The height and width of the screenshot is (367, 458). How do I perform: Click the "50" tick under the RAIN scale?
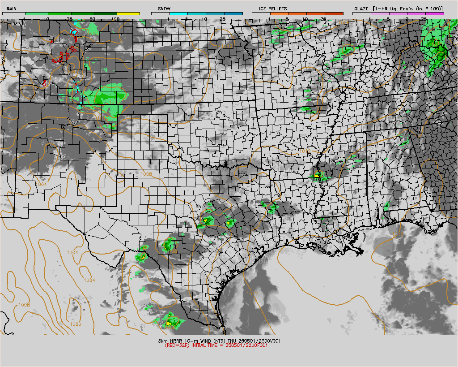92,19
